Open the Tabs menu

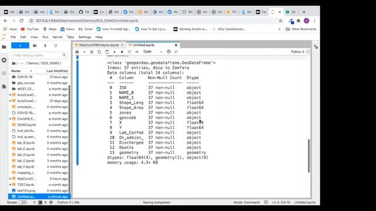(x=70, y=37)
